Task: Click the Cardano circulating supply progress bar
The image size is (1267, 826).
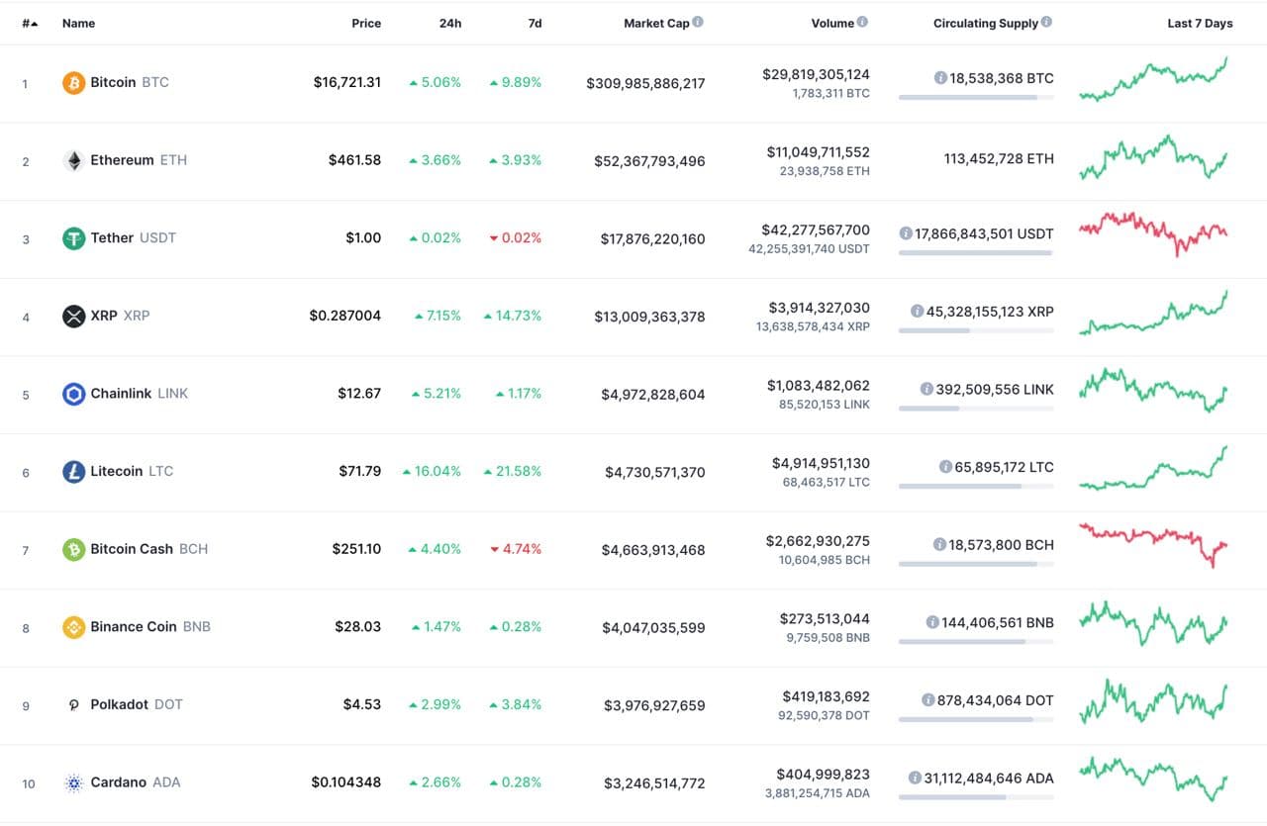Action: click(976, 797)
